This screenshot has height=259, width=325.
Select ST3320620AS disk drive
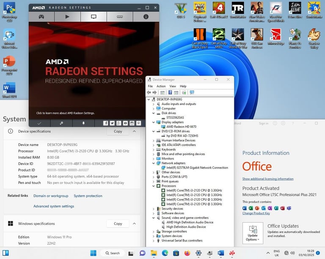click(175, 118)
